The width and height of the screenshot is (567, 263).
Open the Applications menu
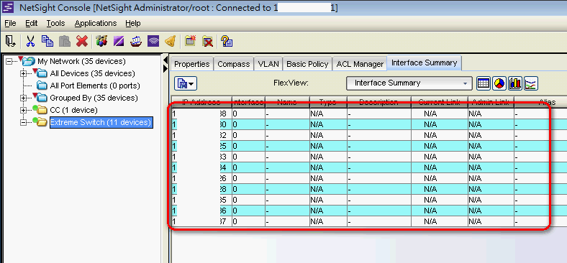tap(96, 24)
